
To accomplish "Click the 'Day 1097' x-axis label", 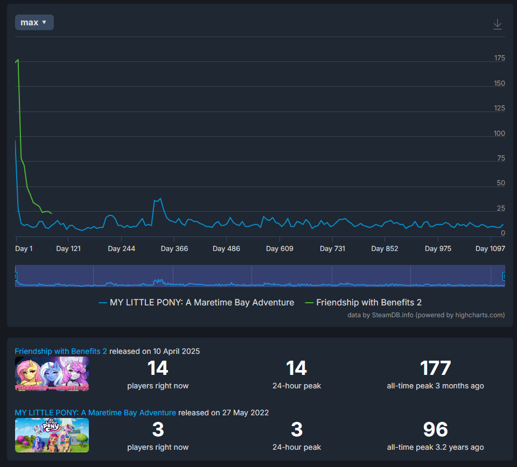I will (490, 249).
